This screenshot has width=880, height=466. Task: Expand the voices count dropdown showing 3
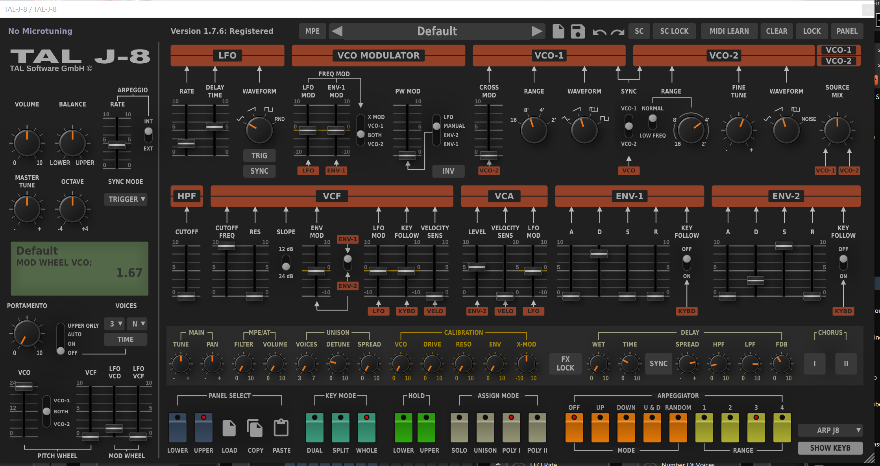115,324
